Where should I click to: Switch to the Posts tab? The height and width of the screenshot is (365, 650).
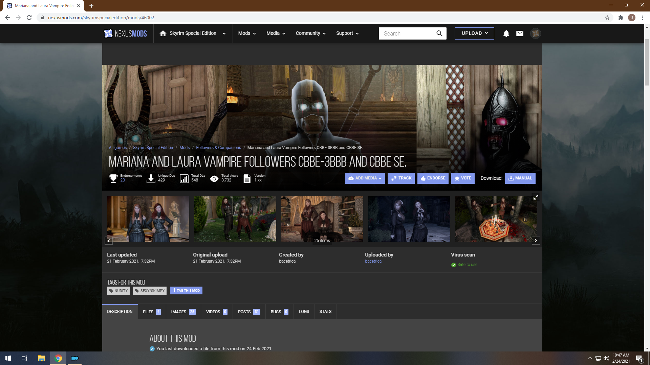(x=249, y=312)
